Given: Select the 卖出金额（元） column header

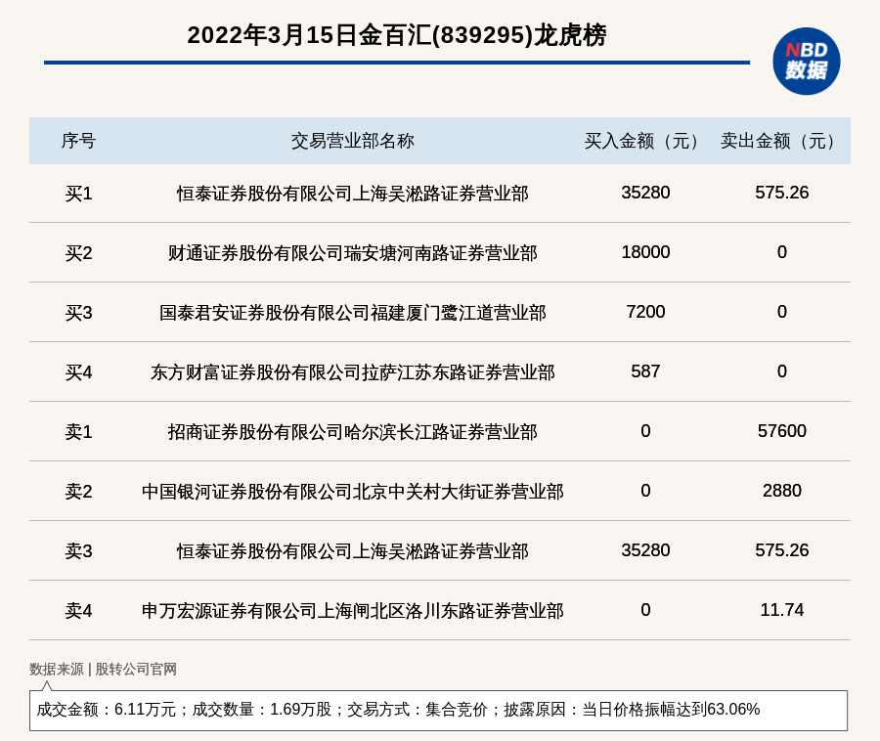Looking at the screenshot, I should [x=781, y=141].
